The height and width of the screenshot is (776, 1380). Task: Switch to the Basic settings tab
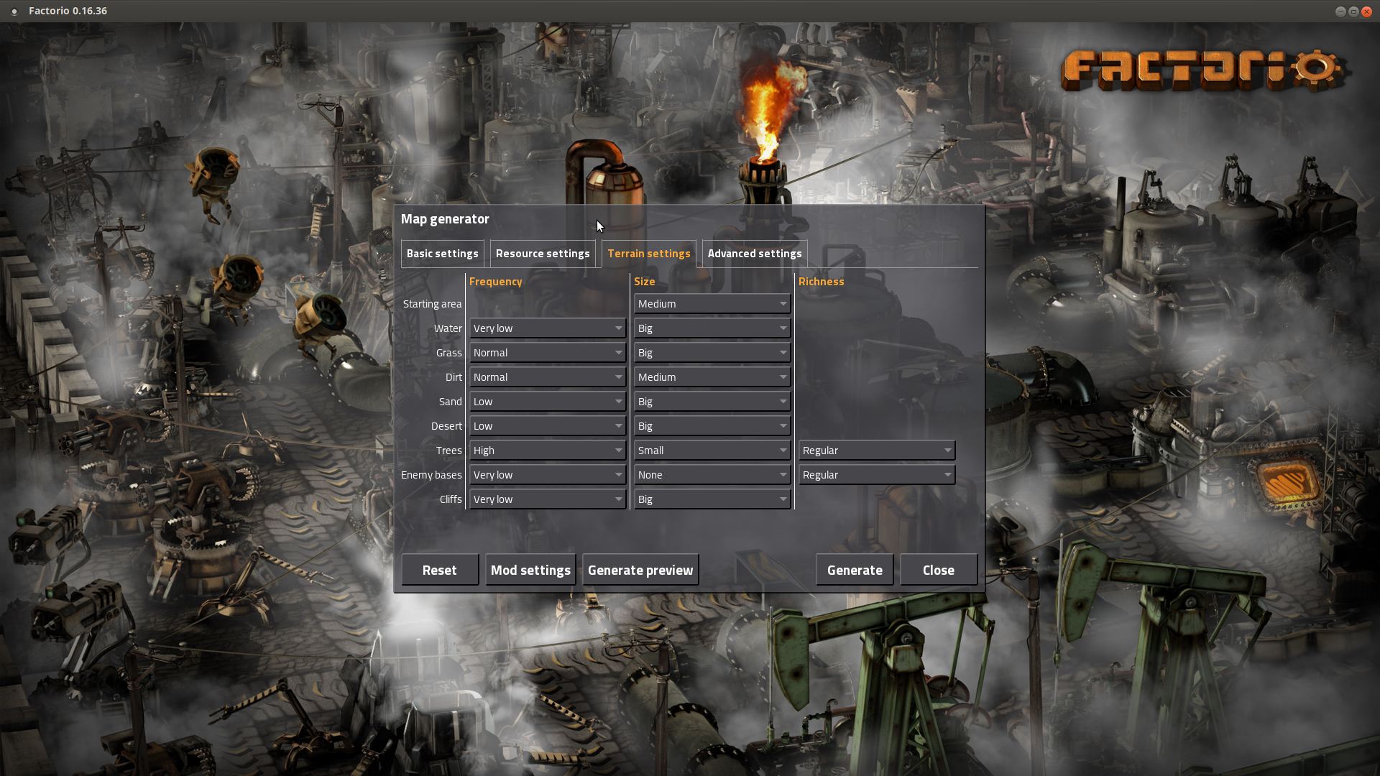click(442, 253)
